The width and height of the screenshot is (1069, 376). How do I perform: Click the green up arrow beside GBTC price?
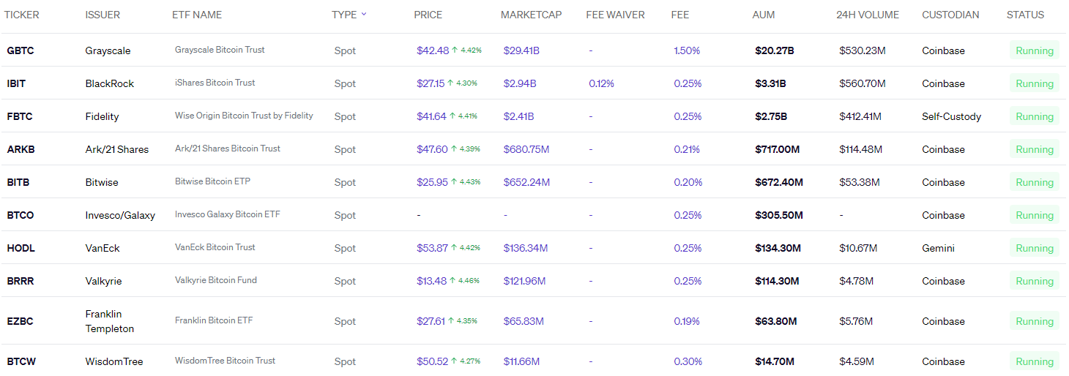coord(455,50)
